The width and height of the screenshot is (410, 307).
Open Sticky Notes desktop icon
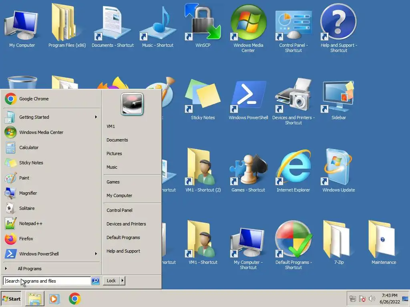coord(203,99)
